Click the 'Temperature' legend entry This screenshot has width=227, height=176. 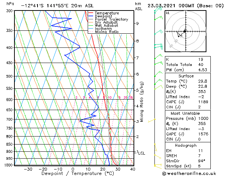coord(107,13)
